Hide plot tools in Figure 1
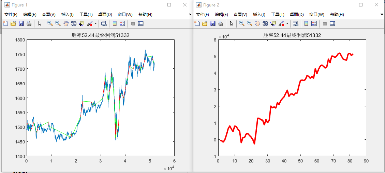This screenshot has height=173, width=385. (x=133, y=23)
